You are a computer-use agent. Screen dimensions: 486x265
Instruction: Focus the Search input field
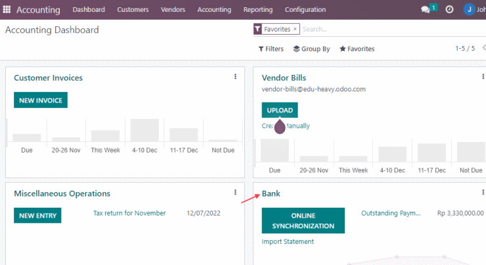tap(393, 29)
